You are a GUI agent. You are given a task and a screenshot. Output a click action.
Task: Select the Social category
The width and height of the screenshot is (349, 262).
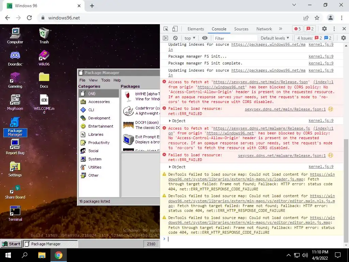(x=99, y=151)
